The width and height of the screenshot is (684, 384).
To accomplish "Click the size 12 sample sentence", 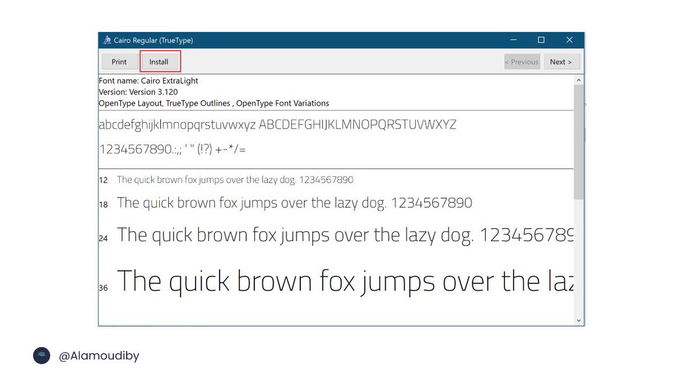I will point(235,180).
